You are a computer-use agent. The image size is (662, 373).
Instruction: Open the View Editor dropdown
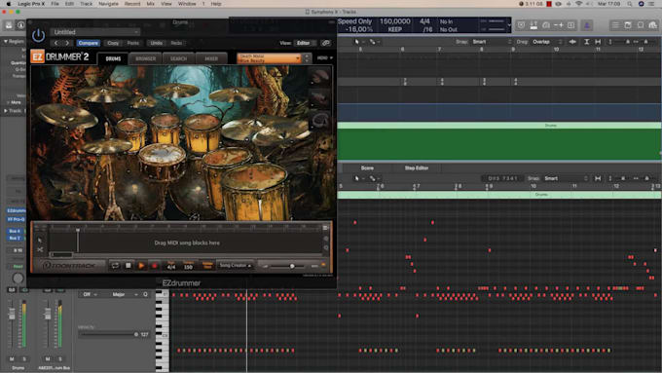coord(306,43)
